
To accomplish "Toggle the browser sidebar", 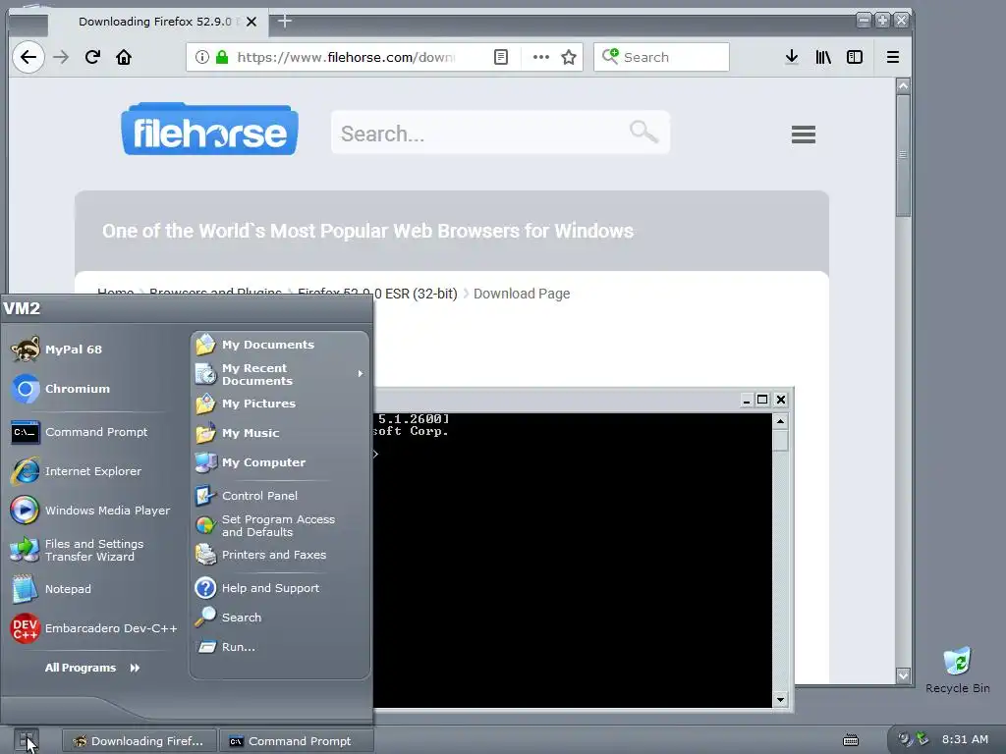I will point(855,57).
